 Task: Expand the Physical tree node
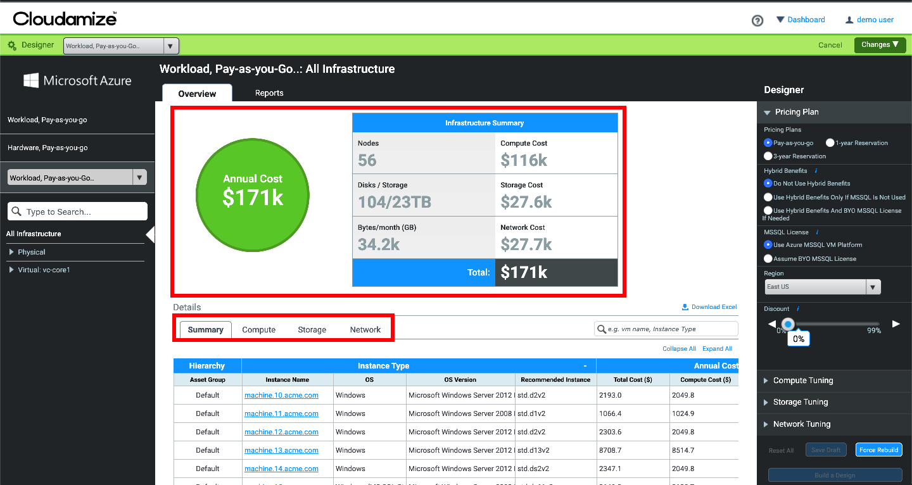coord(11,252)
